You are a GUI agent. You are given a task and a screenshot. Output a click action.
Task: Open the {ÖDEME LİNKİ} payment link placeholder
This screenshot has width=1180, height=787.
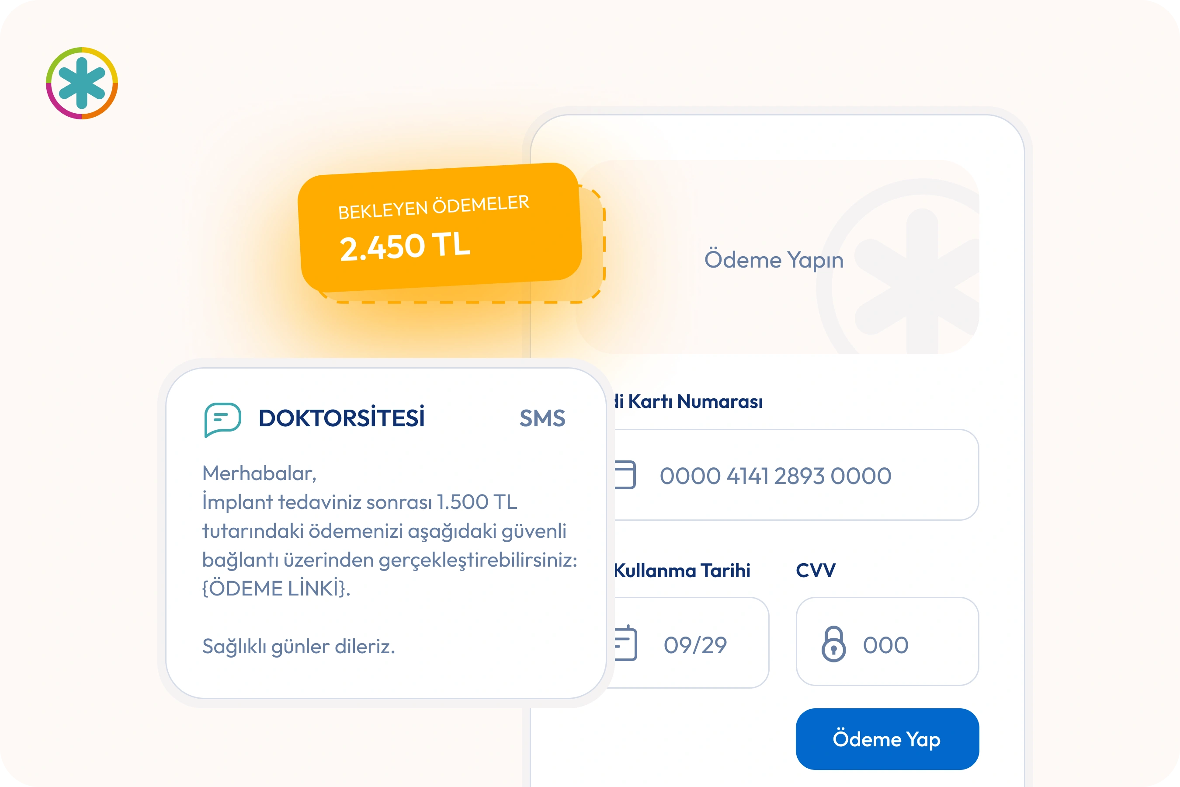click(276, 588)
